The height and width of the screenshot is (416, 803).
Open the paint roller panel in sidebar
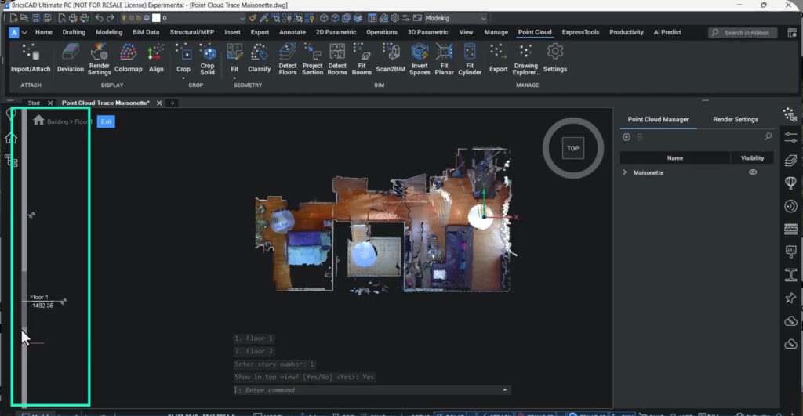(x=790, y=251)
